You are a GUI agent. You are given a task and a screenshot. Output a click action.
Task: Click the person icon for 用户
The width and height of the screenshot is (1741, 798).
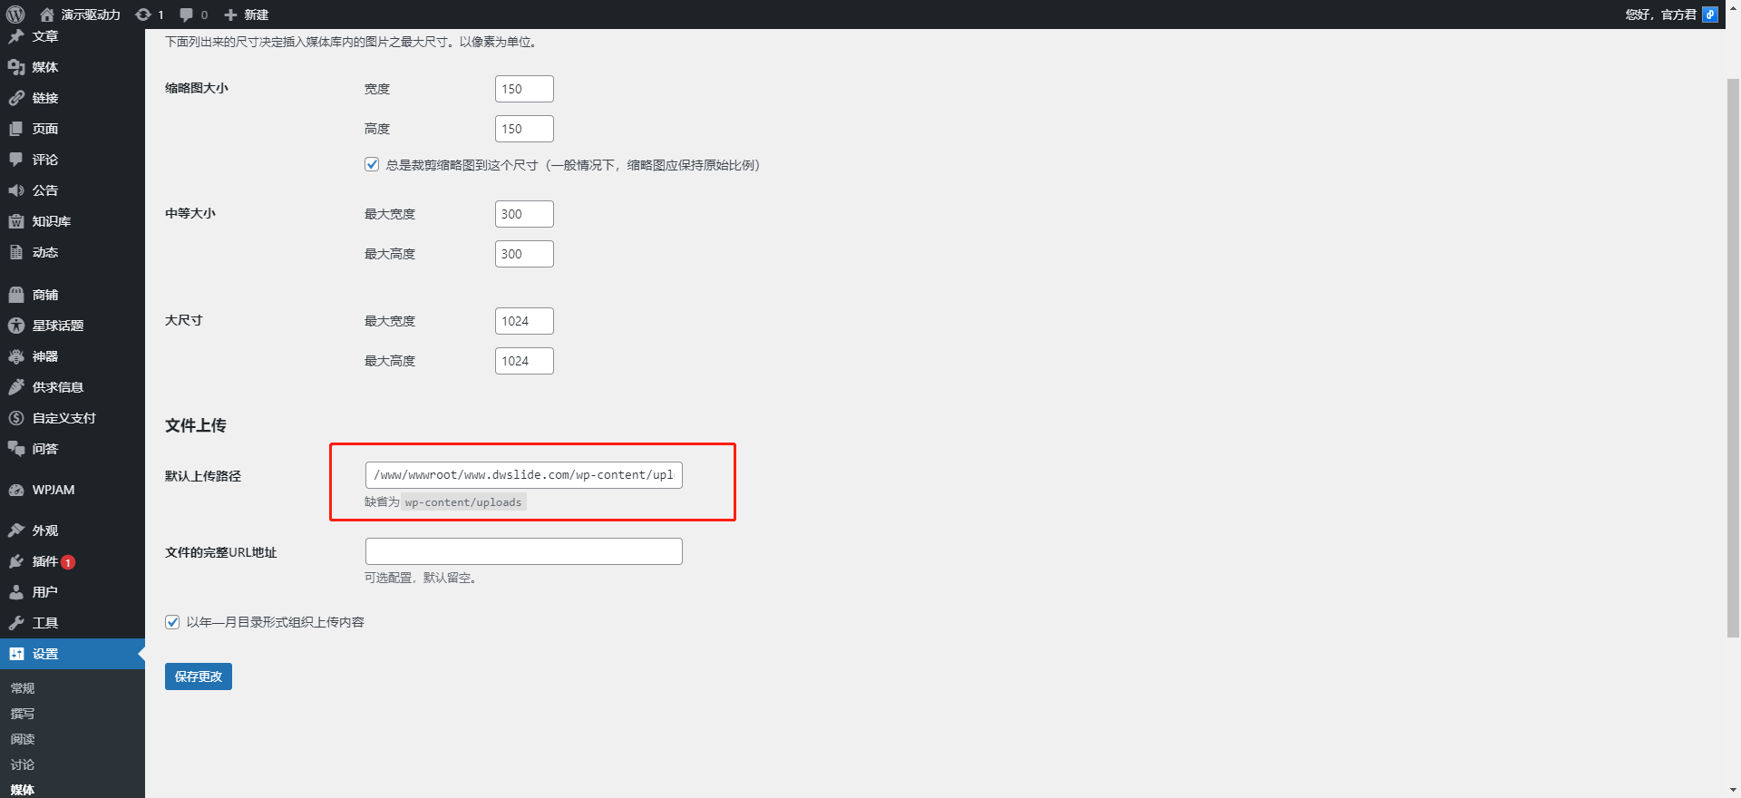[16, 592]
